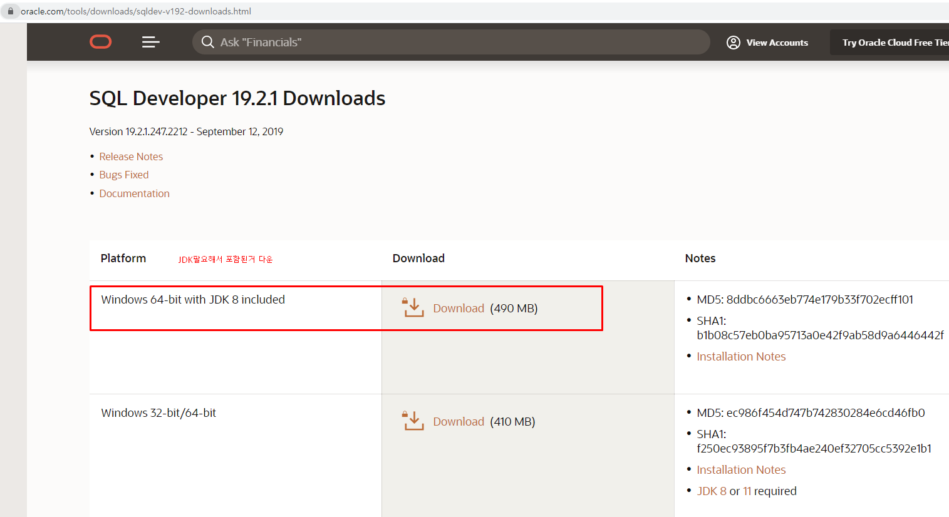Click the URL in the address bar

136,11
